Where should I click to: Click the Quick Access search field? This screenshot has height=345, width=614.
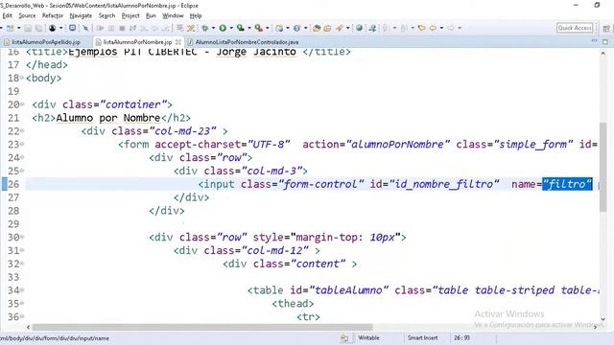point(575,28)
